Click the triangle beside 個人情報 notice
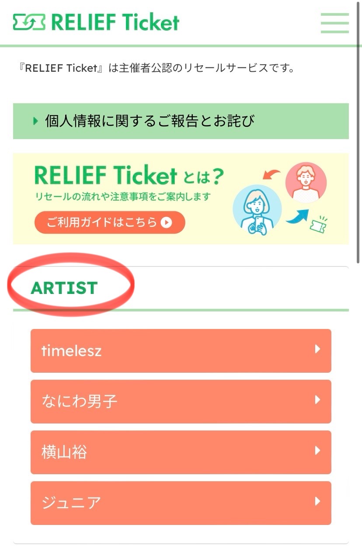 coord(36,121)
